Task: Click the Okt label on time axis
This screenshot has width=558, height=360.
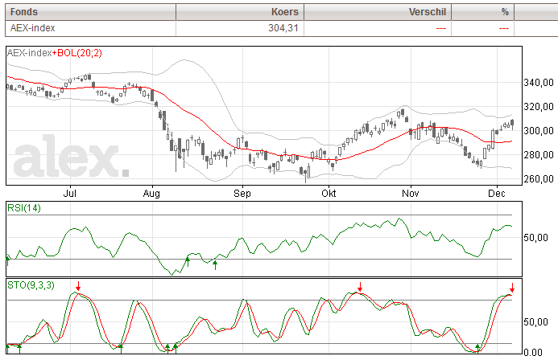Action: (x=329, y=194)
